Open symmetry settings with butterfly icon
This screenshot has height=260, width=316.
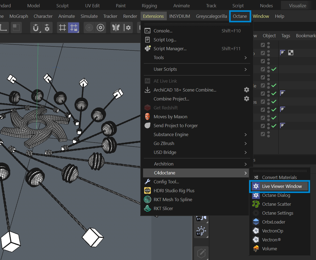coord(116,28)
